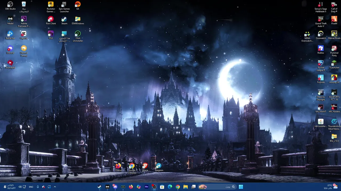Image resolution: width=341 pixels, height=191 pixels.
Task: Click the Steam desktop shortcut
Action: [64, 20]
